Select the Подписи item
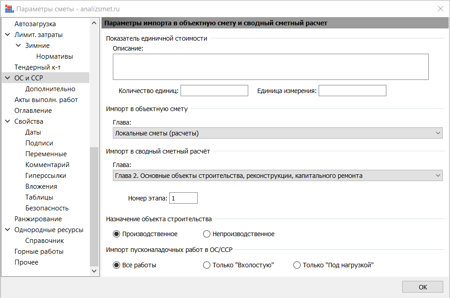 [x=39, y=143]
